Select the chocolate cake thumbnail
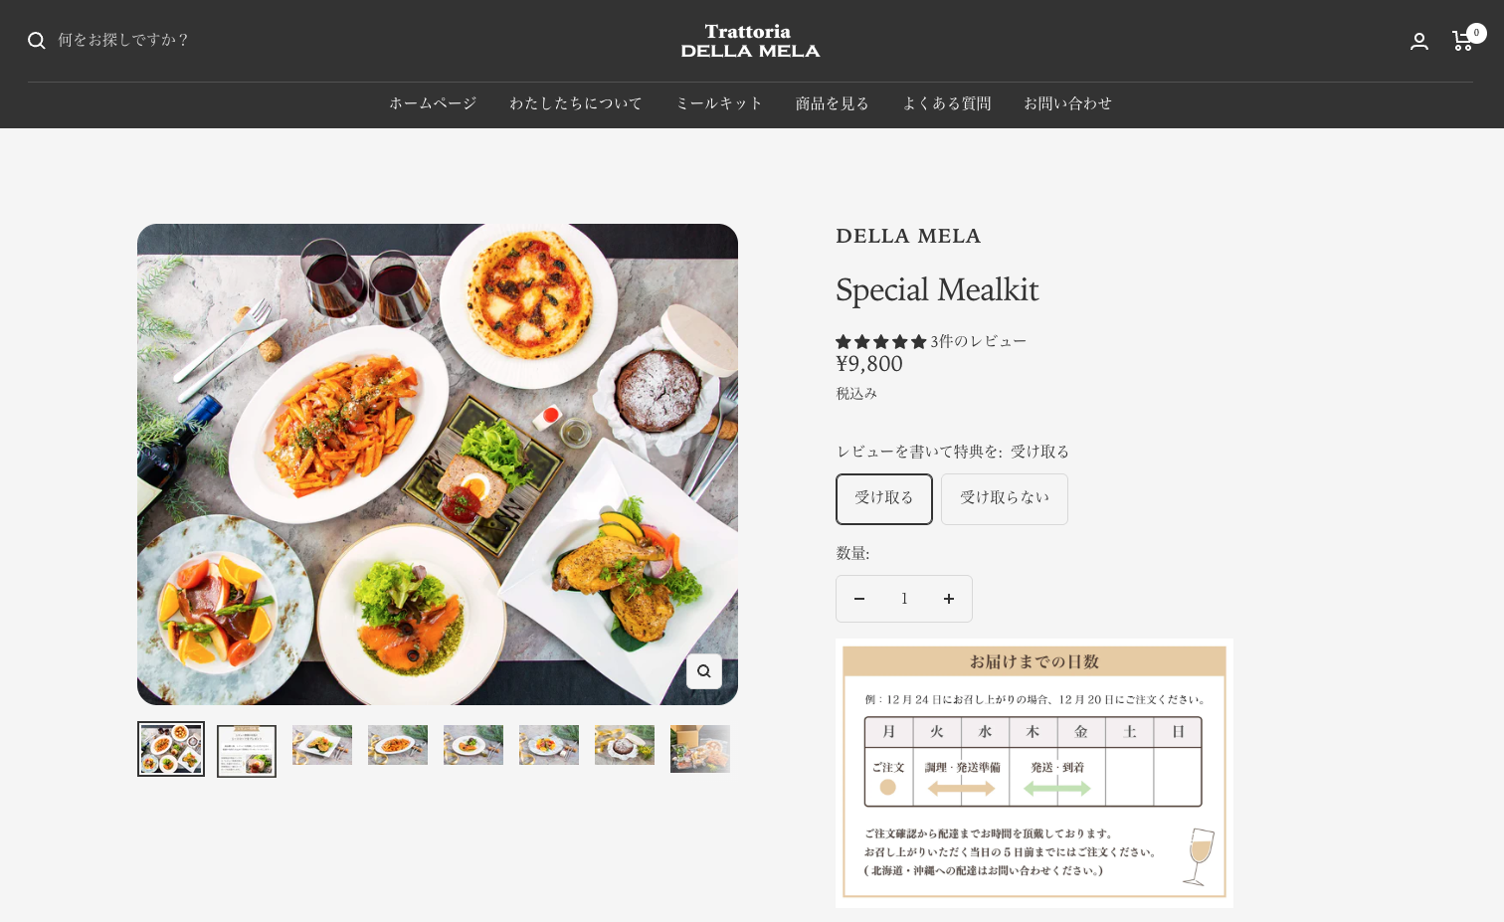This screenshot has width=1504, height=922. point(625,745)
